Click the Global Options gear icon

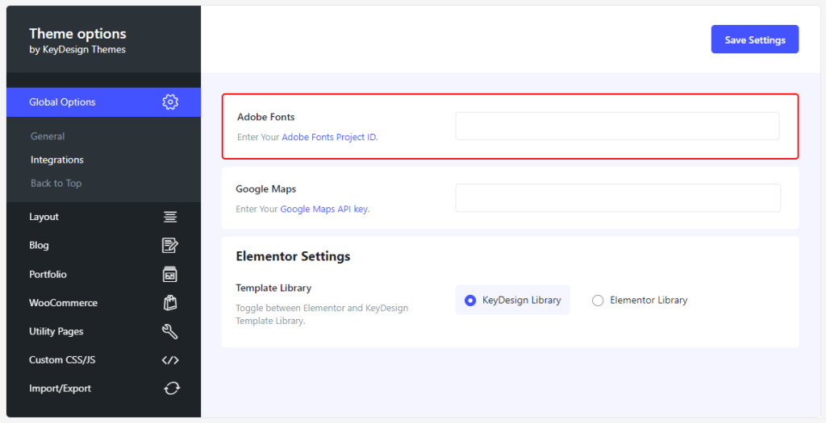coord(170,102)
